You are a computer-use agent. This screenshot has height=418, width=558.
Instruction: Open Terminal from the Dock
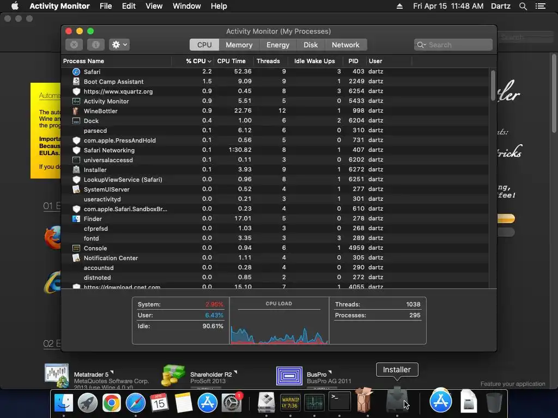(x=339, y=402)
